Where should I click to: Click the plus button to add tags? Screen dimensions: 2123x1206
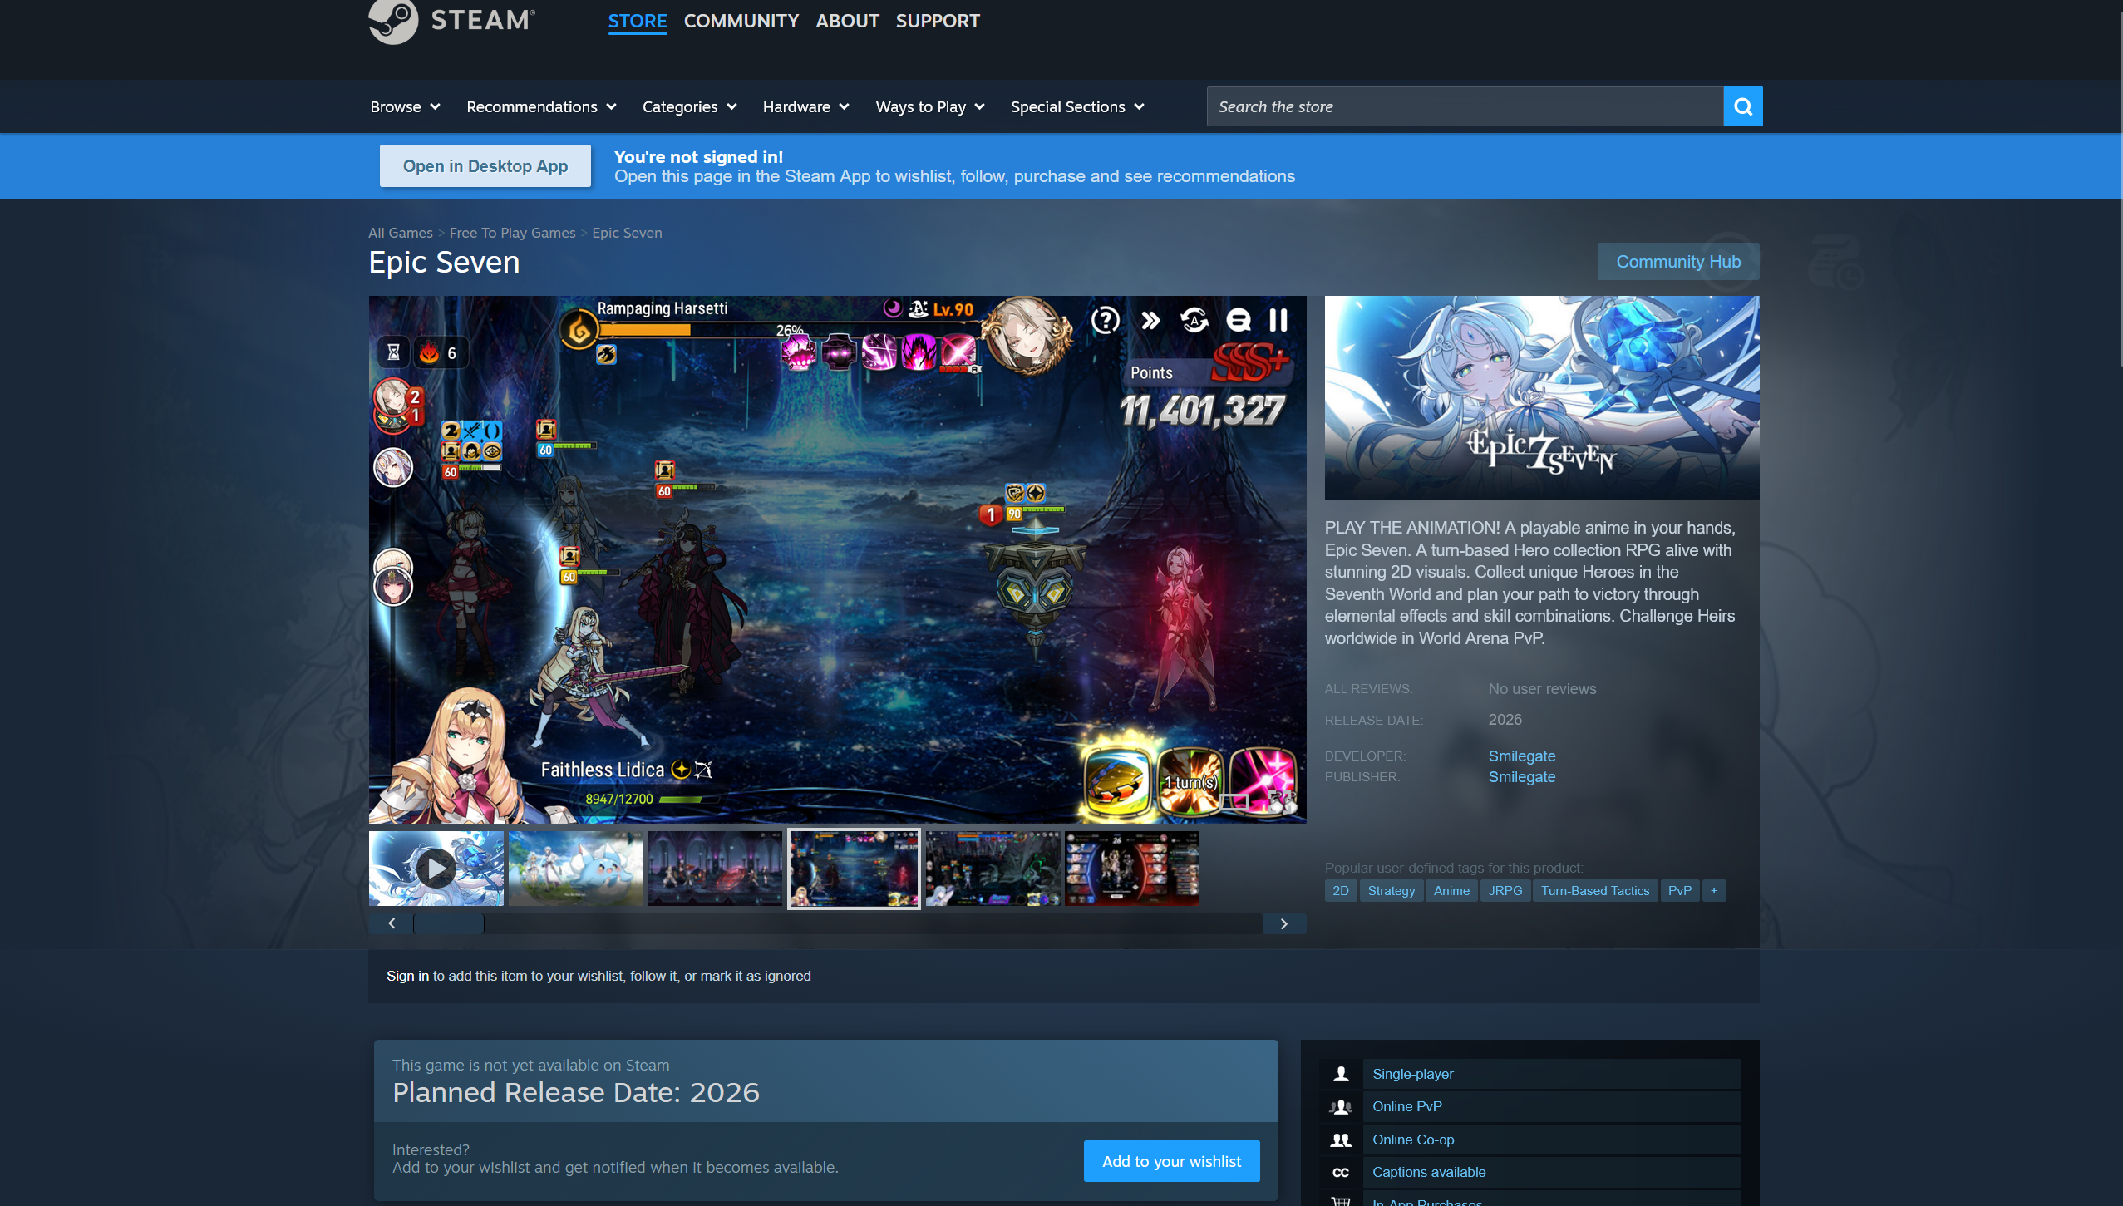[1714, 890]
